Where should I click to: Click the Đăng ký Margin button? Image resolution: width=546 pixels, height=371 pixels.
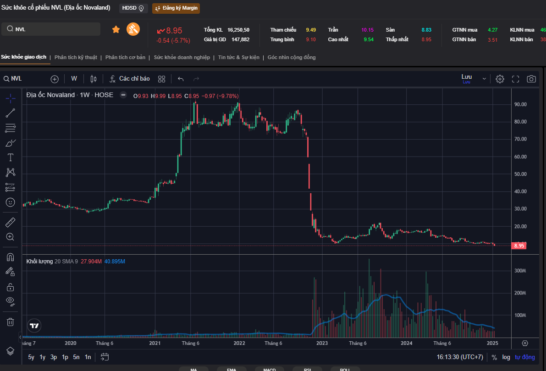click(176, 8)
